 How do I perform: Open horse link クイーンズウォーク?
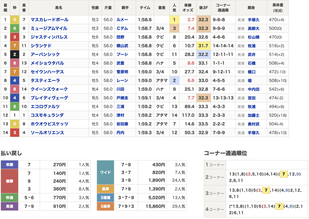[49, 89]
